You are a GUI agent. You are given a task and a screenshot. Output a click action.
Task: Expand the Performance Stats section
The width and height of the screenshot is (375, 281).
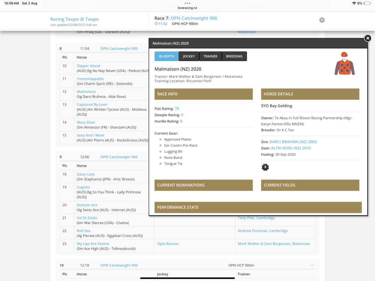point(258,207)
